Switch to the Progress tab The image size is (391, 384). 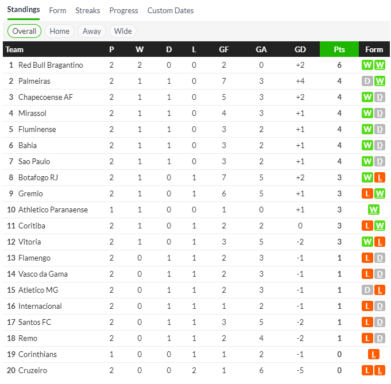[x=123, y=10]
